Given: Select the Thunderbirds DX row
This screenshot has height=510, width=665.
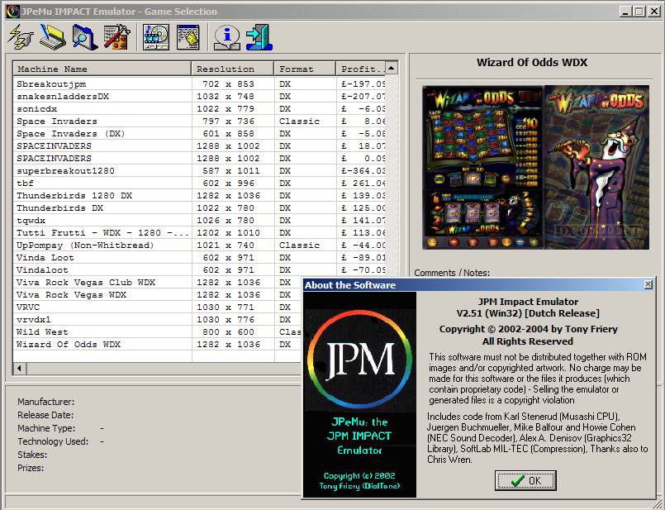Looking at the screenshot, I should 199,208.
